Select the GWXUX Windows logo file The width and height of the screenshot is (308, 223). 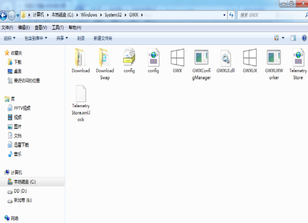pyautogui.click(x=250, y=57)
